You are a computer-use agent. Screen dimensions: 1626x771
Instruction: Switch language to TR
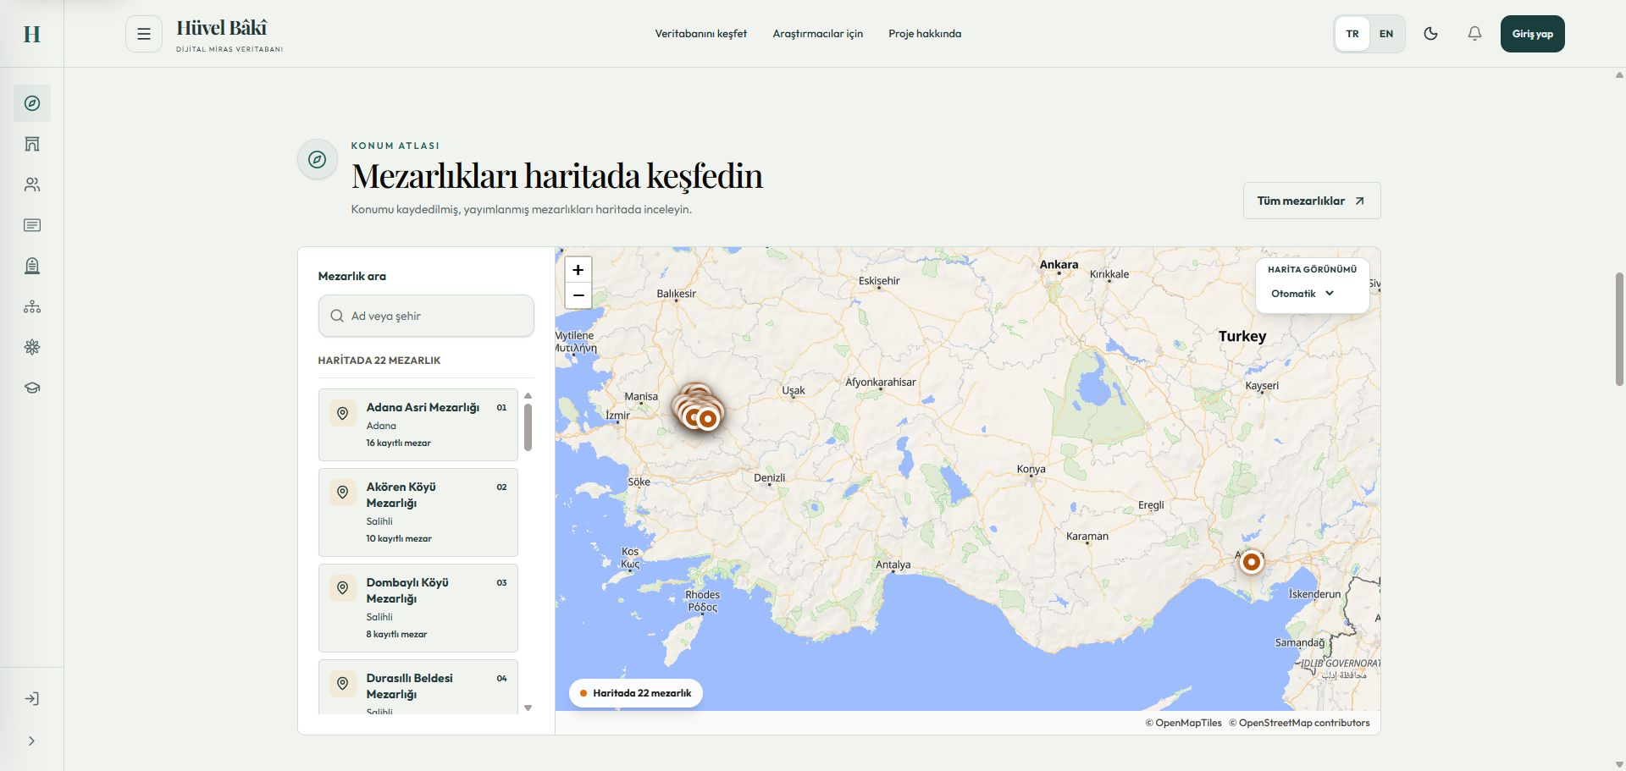[1352, 34]
